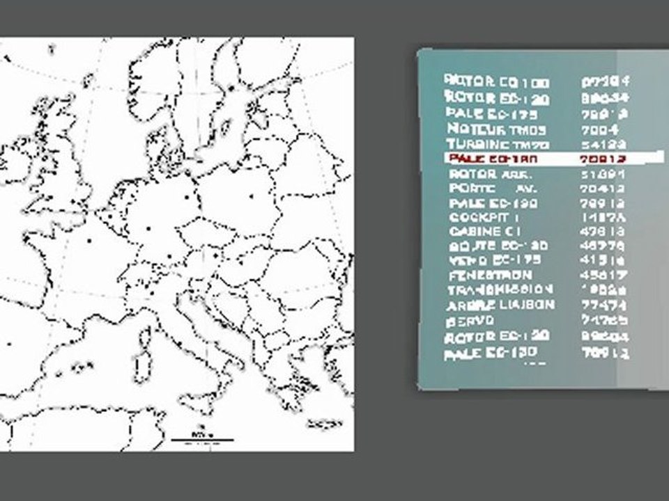The width and height of the screenshot is (669, 501).
Task: Select the FENESTRON row in list
Action: tap(538, 276)
